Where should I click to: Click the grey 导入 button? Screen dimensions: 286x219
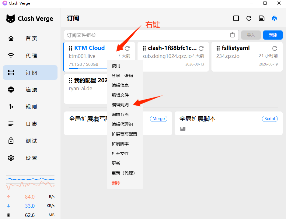point(251,35)
